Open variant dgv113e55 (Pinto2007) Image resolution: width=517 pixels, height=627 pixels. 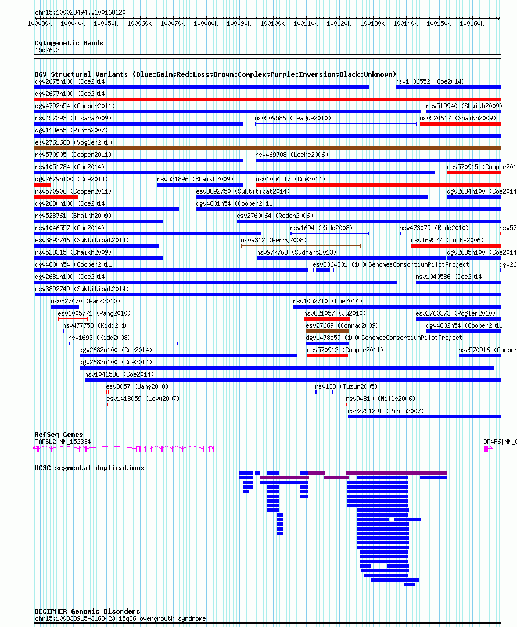pyautogui.click(x=71, y=130)
